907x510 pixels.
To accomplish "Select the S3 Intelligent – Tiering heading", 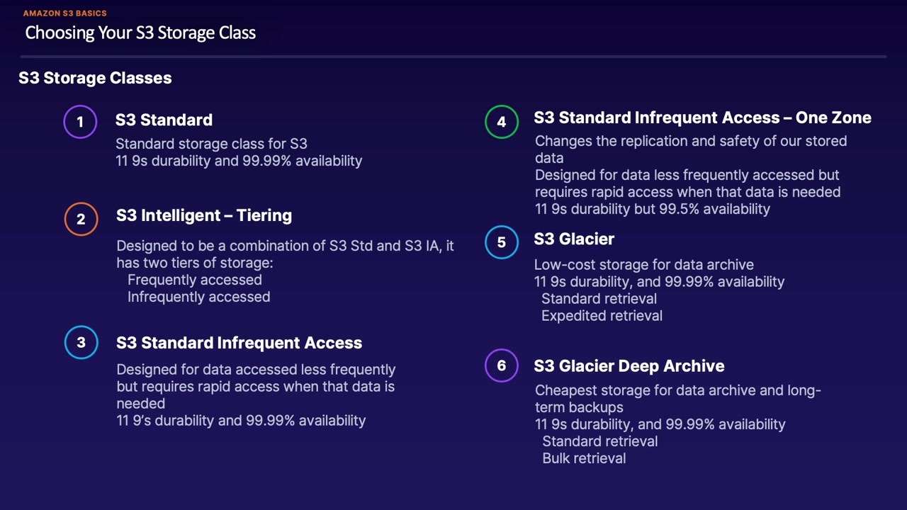I will tap(204, 215).
